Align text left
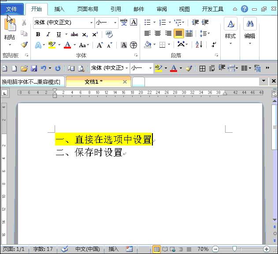This screenshot has width=278, height=254. click(147, 34)
